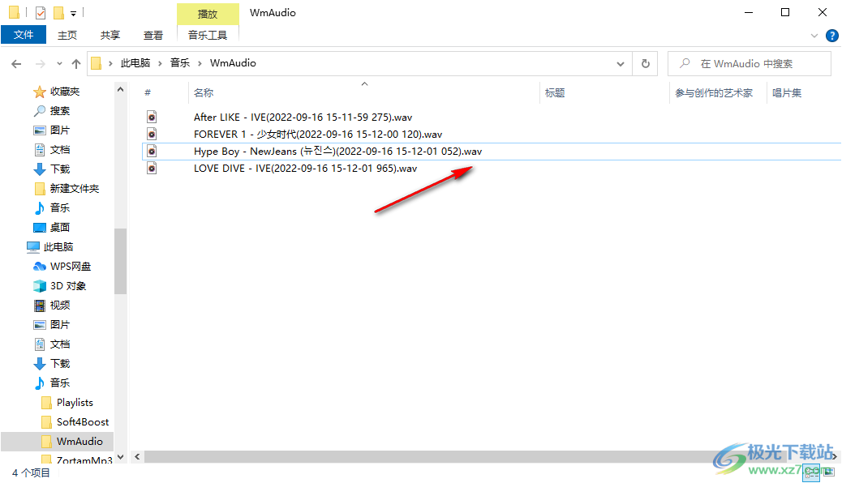Click 音乐 in the address breadcrumb
This screenshot has width=842, height=483.
click(180, 63)
